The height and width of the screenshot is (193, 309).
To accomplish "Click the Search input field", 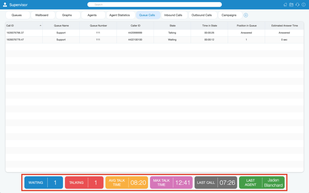I will pyautogui.click(x=154, y=5).
